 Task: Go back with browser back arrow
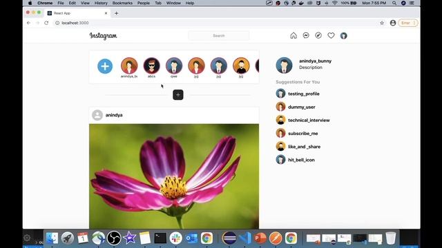coord(28,23)
